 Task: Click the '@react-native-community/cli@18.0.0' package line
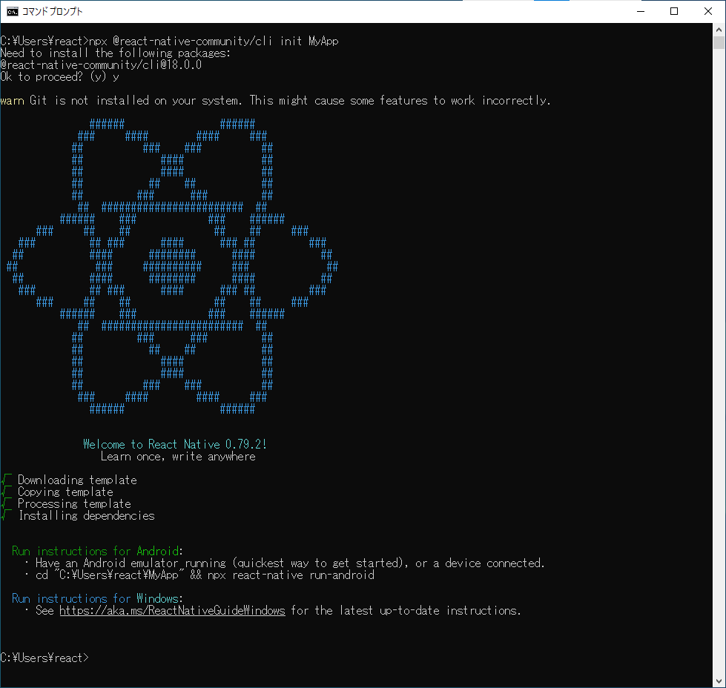click(101, 64)
